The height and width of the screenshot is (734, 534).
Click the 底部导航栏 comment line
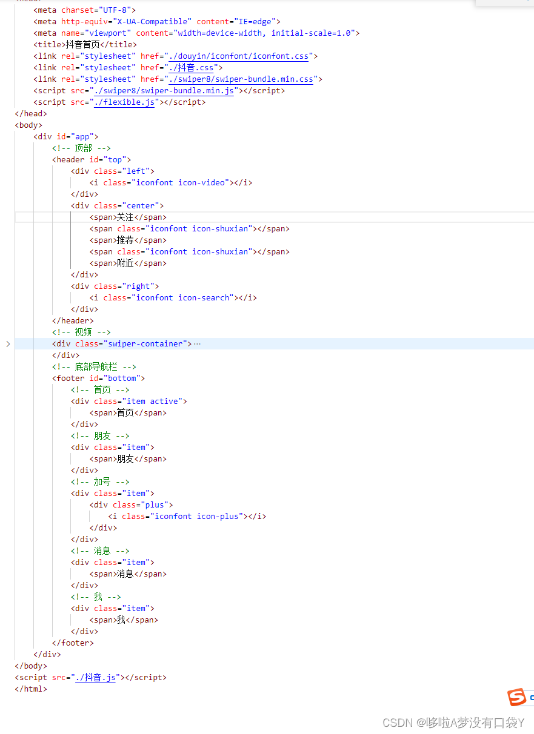tap(94, 367)
